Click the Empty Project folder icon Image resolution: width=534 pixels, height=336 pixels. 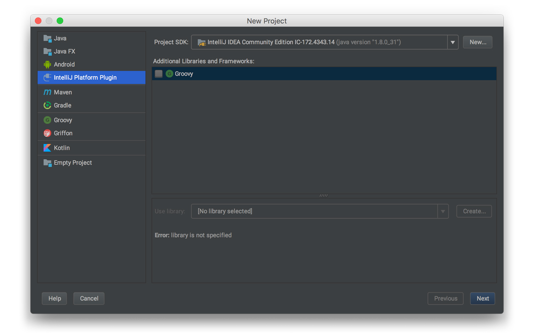[x=47, y=163]
